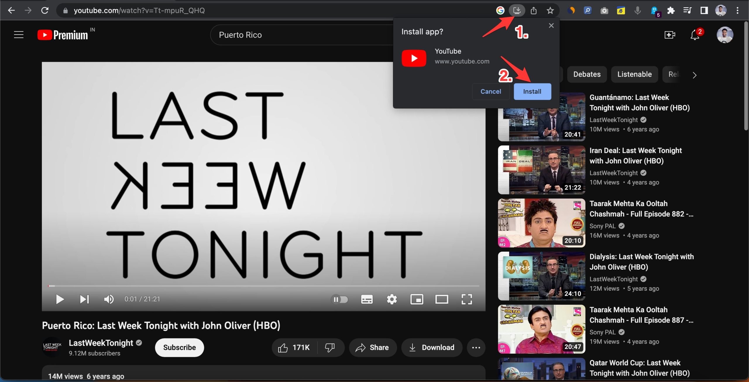Open Qatar World Cup video title

(x=639, y=368)
